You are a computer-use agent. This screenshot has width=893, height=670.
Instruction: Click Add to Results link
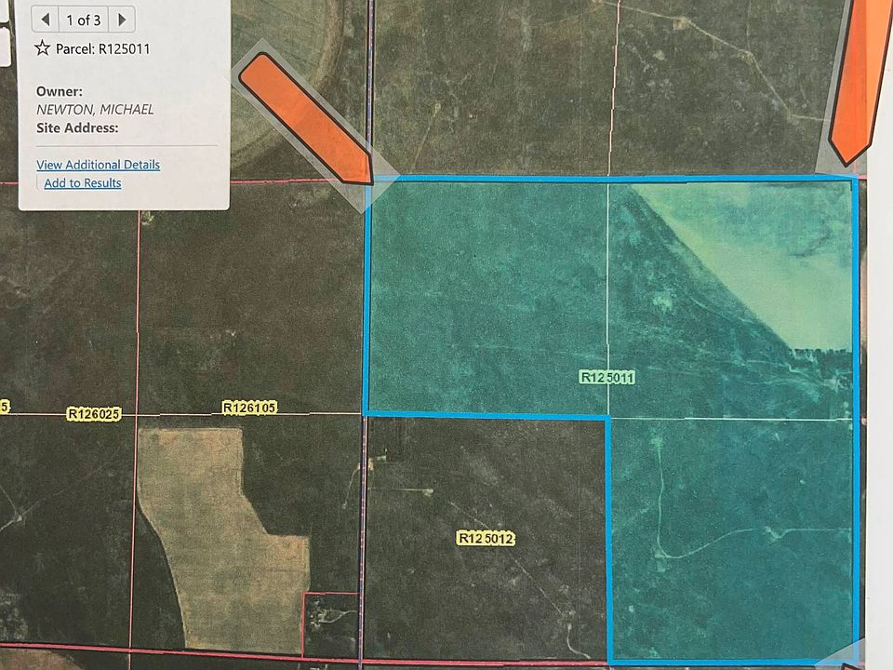pyautogui.click(x=83, y=183)
